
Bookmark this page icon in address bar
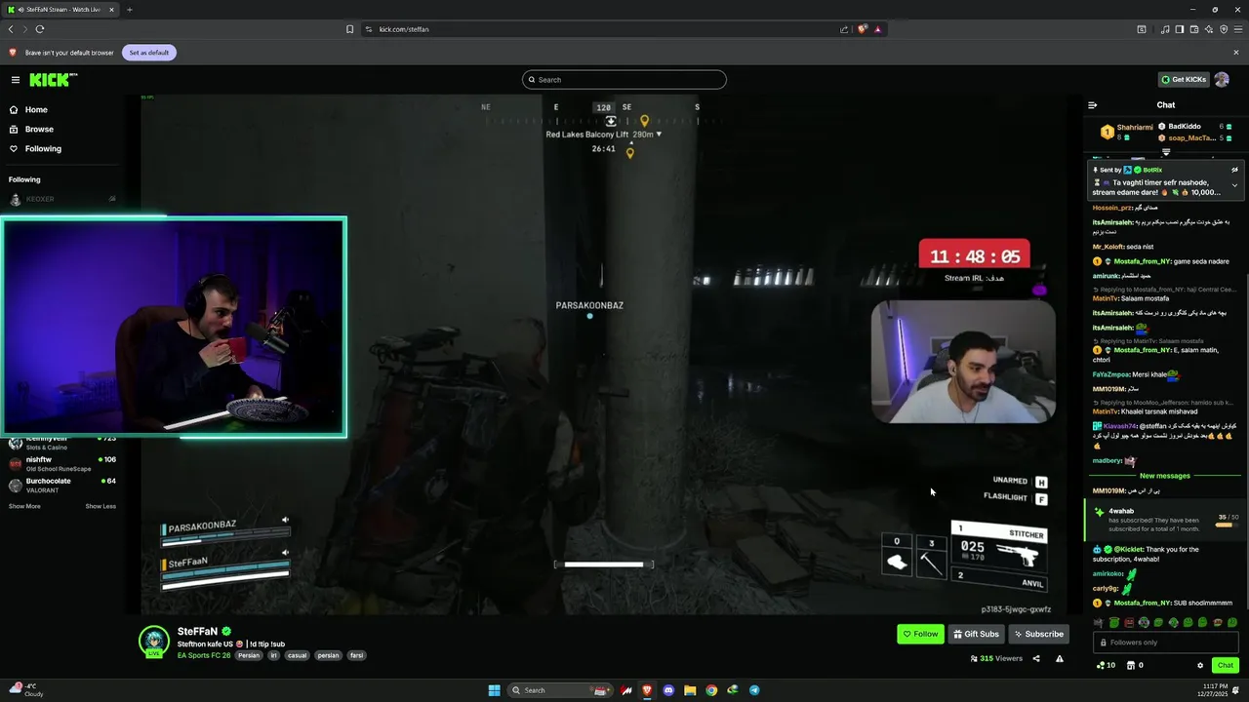[350, 29]
